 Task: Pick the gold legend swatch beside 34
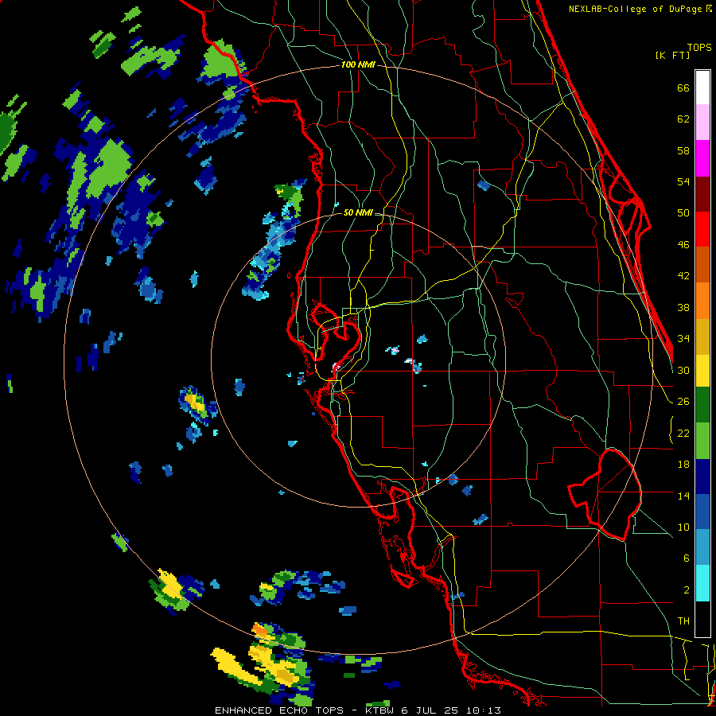click(x=702, y=337)
